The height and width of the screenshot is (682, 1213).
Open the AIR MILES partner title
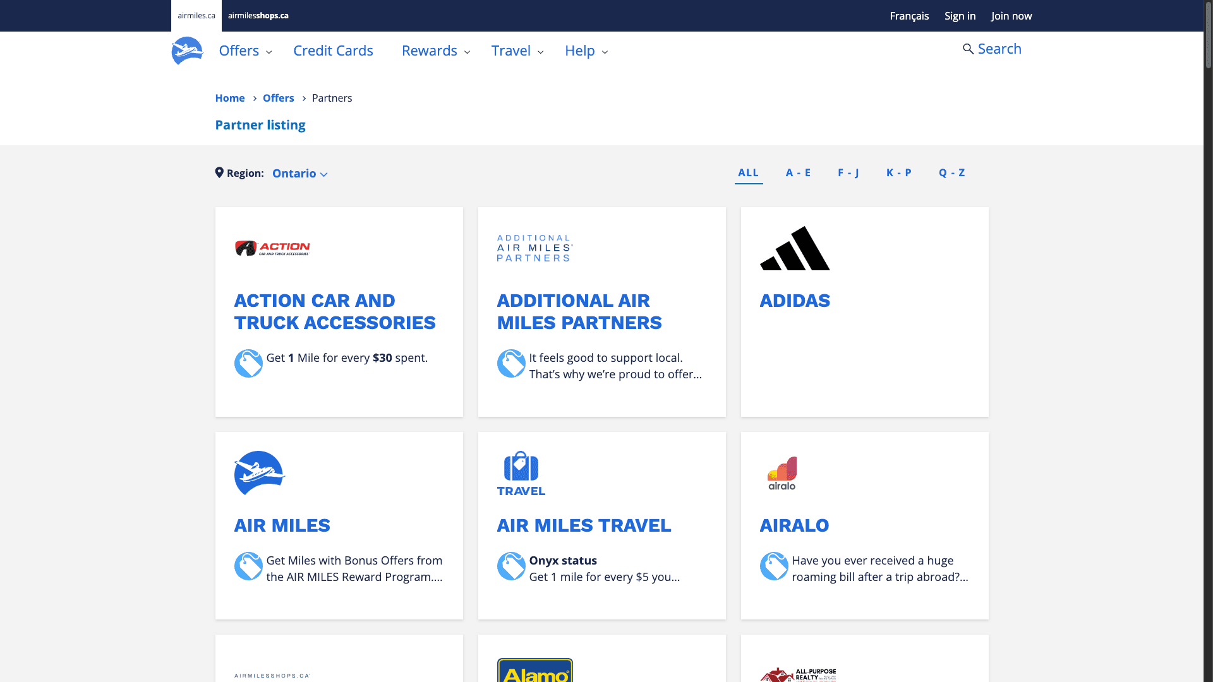point(282,525)
